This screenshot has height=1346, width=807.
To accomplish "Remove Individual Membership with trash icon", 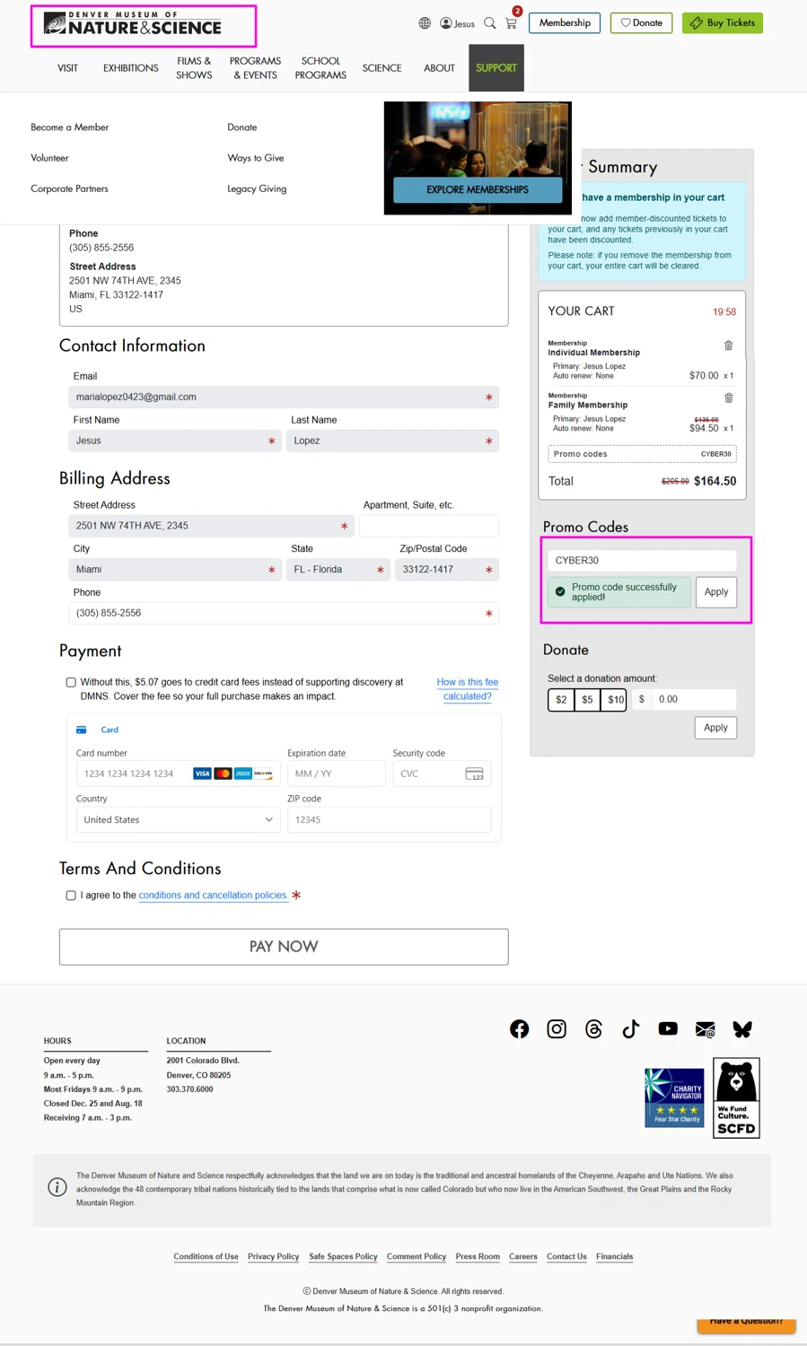I will 728,345.
